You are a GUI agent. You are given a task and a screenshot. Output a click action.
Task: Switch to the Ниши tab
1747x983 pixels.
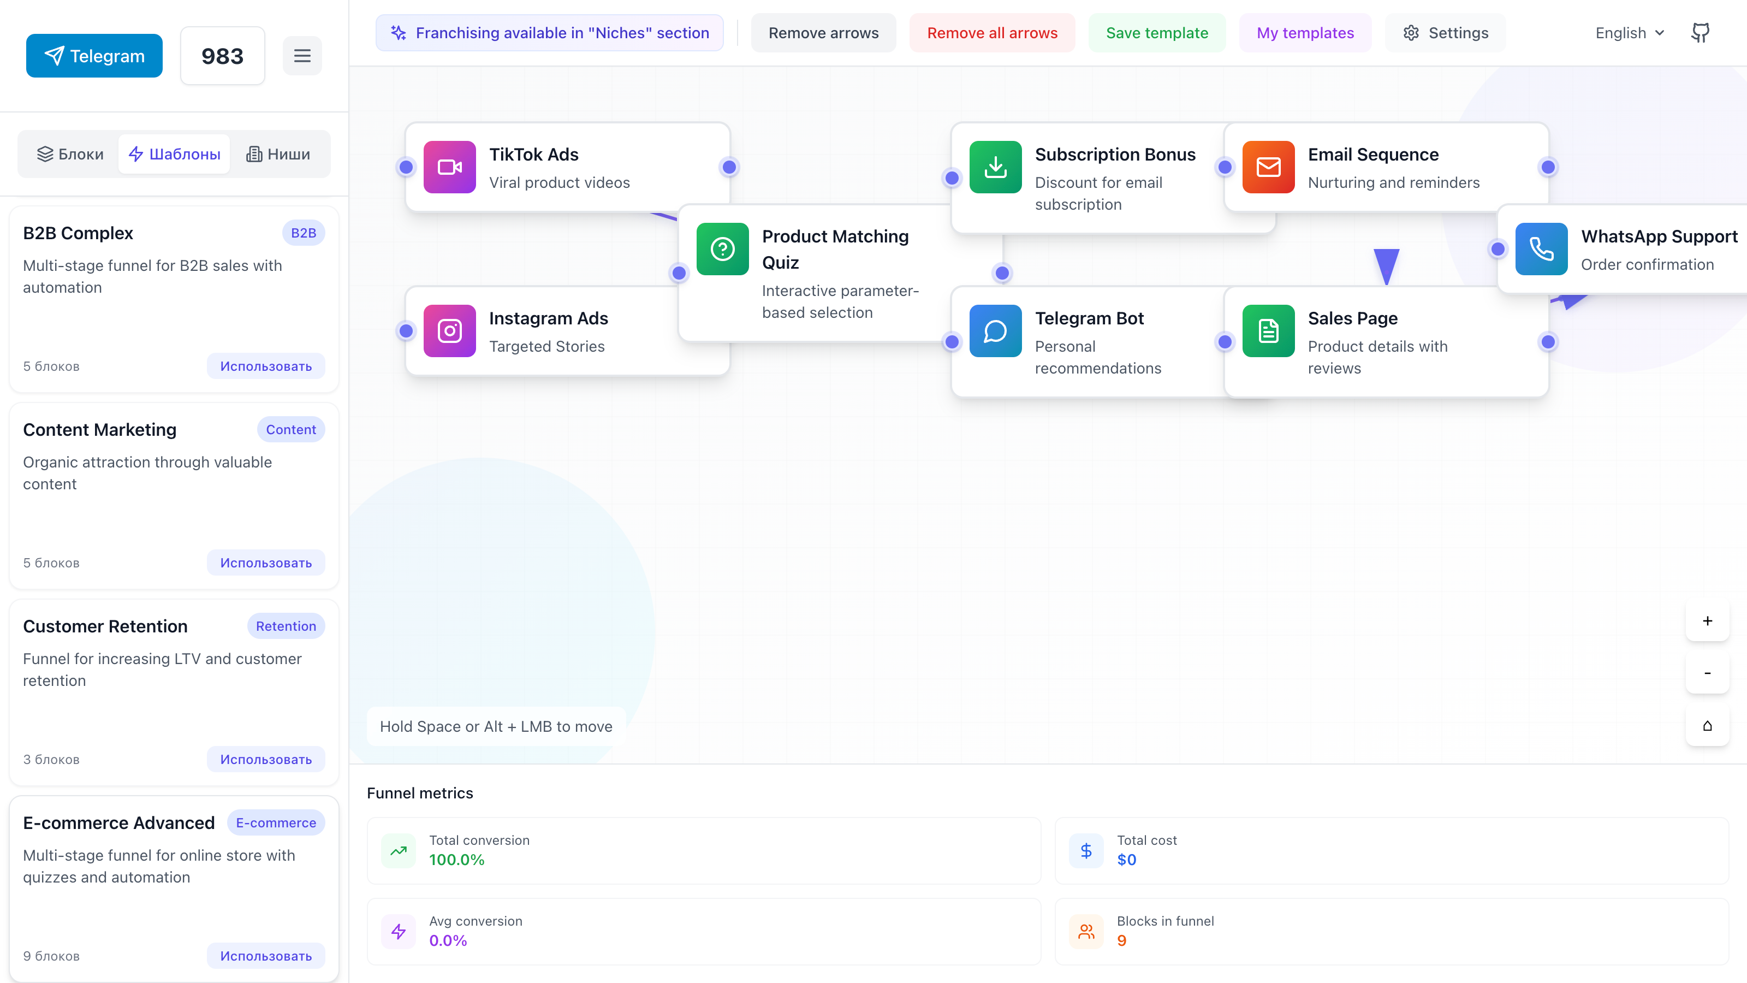click(x=278, y=154)
